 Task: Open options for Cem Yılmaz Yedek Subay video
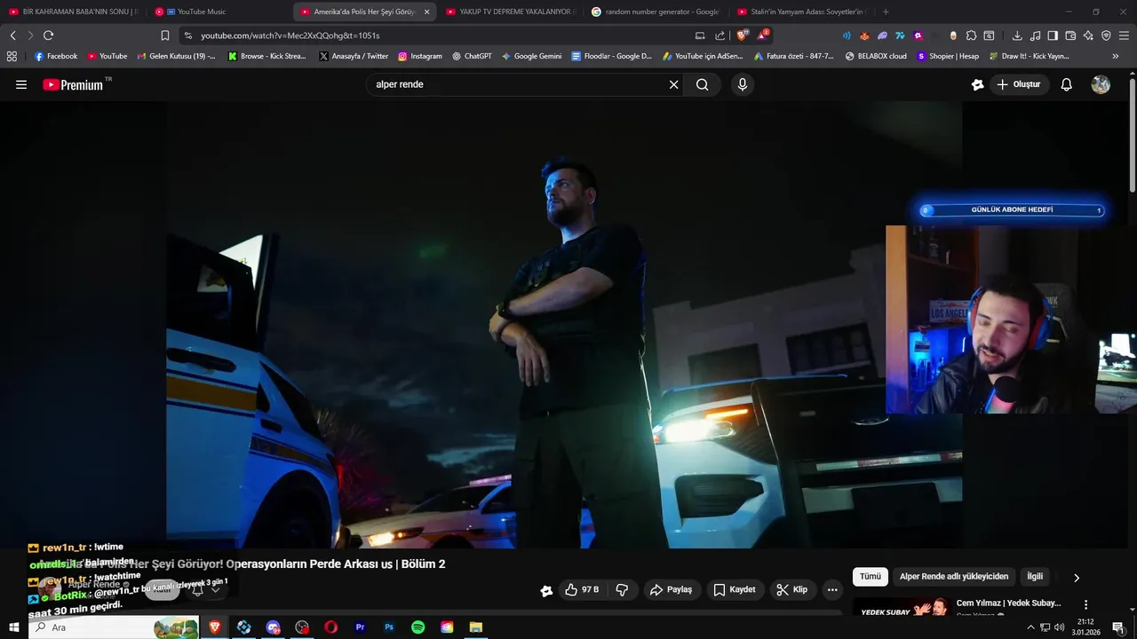(x=1085, y=604)
